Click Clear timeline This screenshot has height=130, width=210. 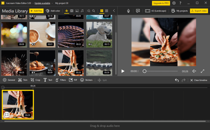(199, 80)
